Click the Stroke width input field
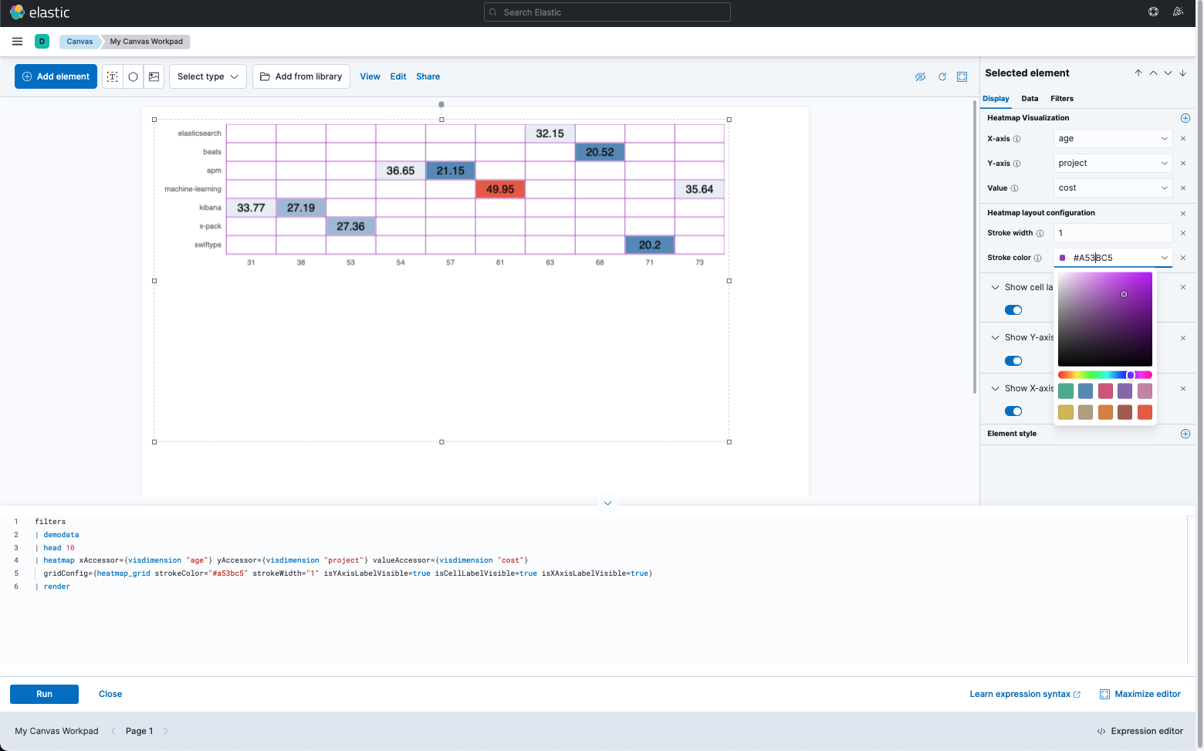 tap(1113, 233)
